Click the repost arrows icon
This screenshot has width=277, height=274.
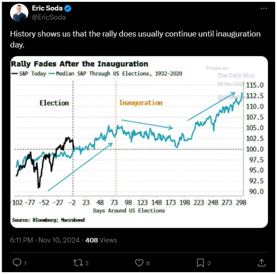[x=78, y=263]
